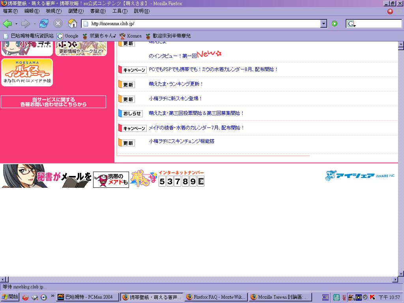Image resolution: width=404 pixels, height=303 pixels.
Task: Open the 萌えたま・ランキング更新 link
Action: [x=176, y=84]
